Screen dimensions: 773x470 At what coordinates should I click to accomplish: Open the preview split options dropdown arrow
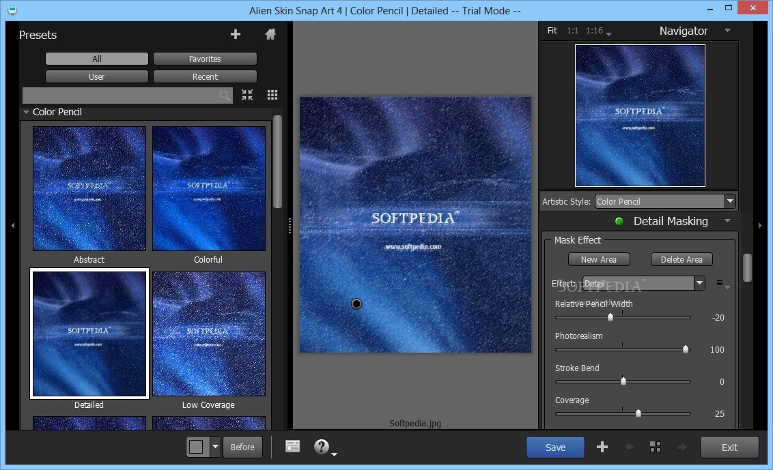[215, 447]
